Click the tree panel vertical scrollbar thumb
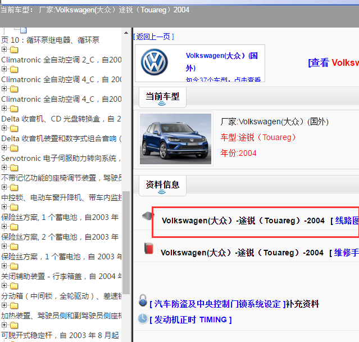359x342 pixels. pos(126,242)
